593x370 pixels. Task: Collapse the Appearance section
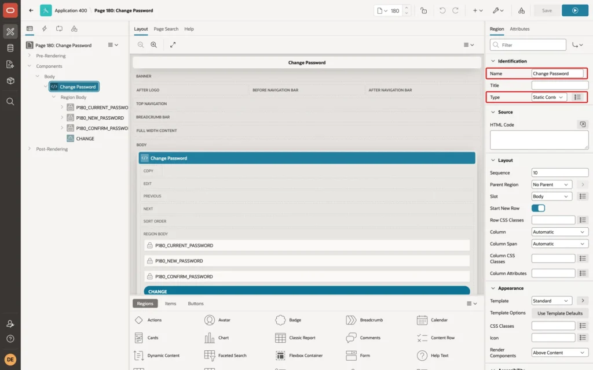(x=493, y=288)
